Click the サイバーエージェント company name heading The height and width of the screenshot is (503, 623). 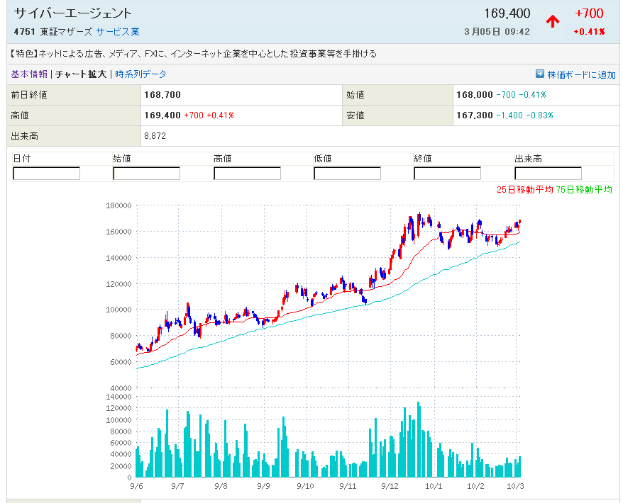(72, 13)
